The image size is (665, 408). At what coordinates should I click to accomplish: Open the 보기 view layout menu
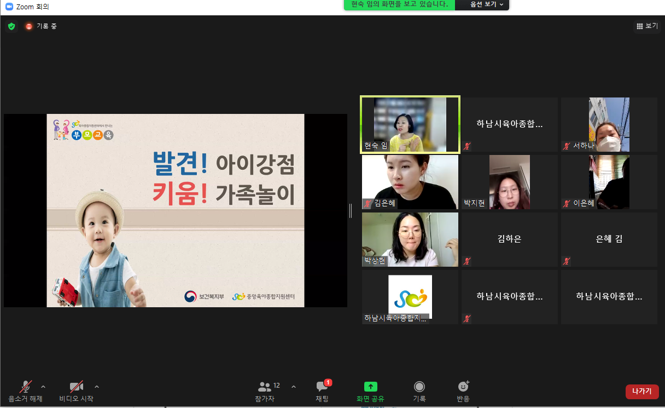[x=647, y=26]
